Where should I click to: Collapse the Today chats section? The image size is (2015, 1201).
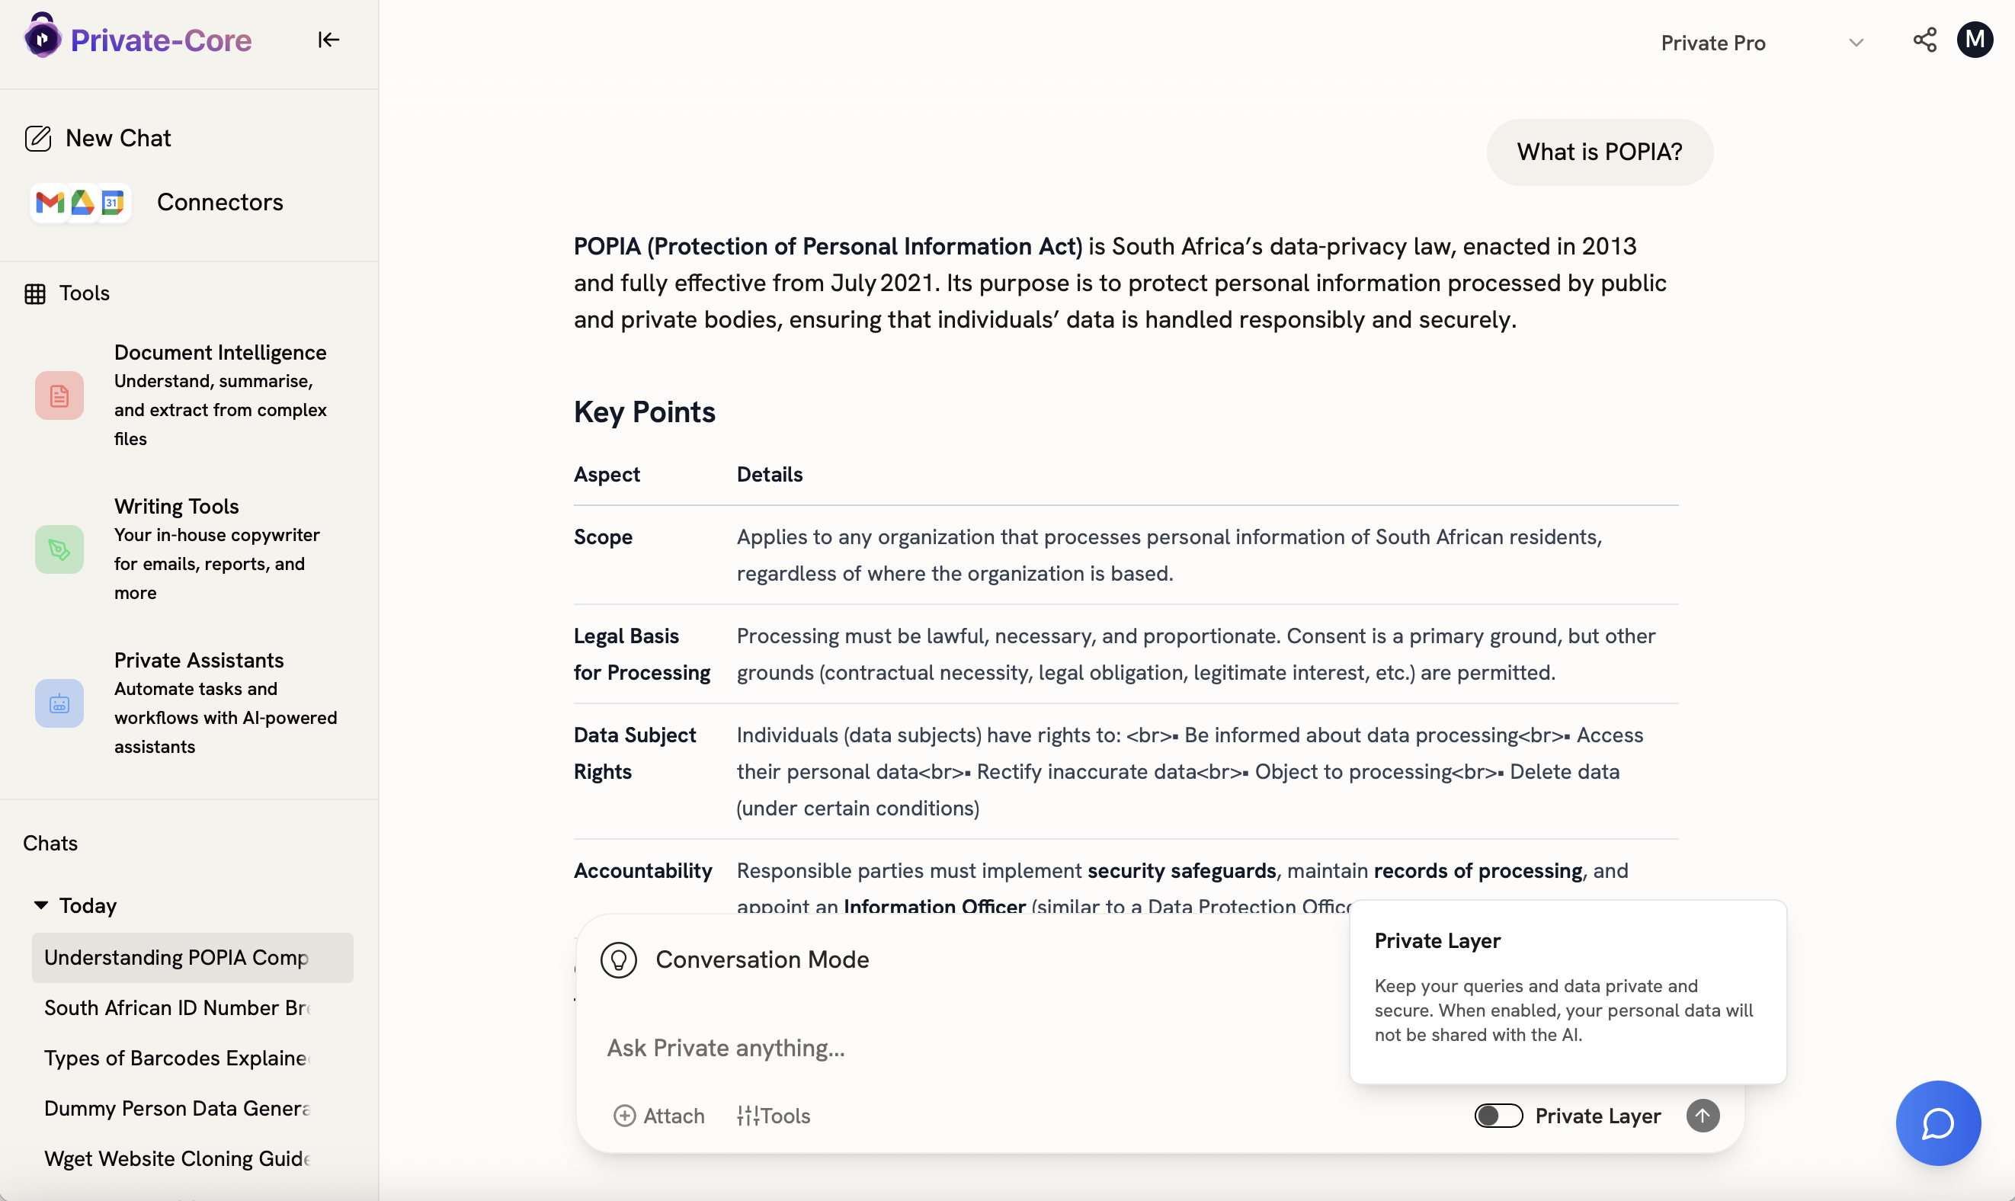41,905
